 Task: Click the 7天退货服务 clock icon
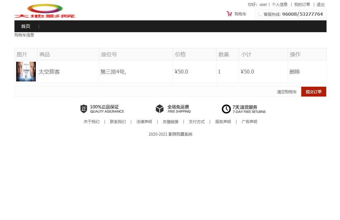coord(226,109)
